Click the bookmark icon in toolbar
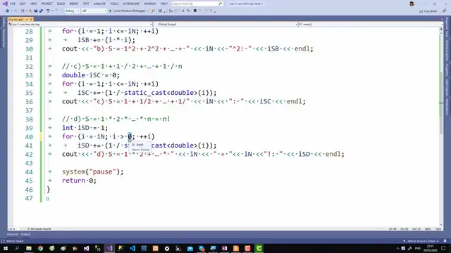Screen dimensions: 451x253 coord(194,11)
